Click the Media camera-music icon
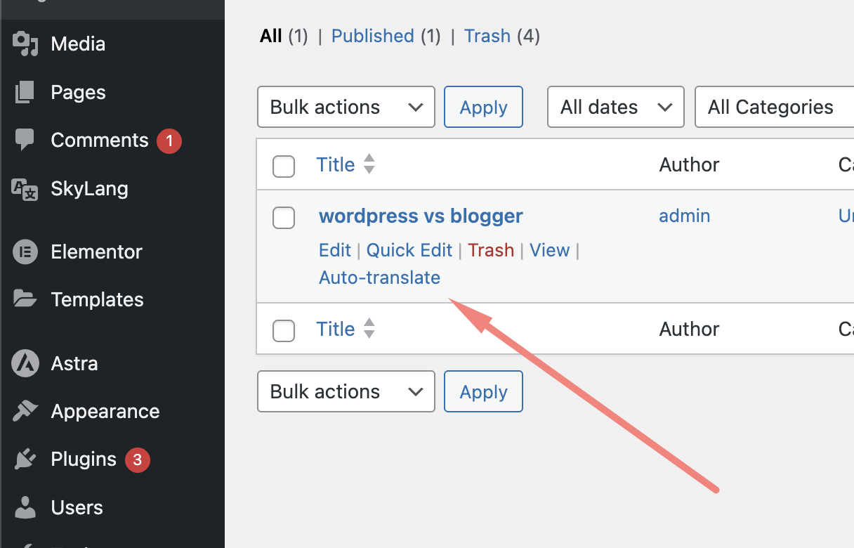854x548 pixels. (25, 44)
